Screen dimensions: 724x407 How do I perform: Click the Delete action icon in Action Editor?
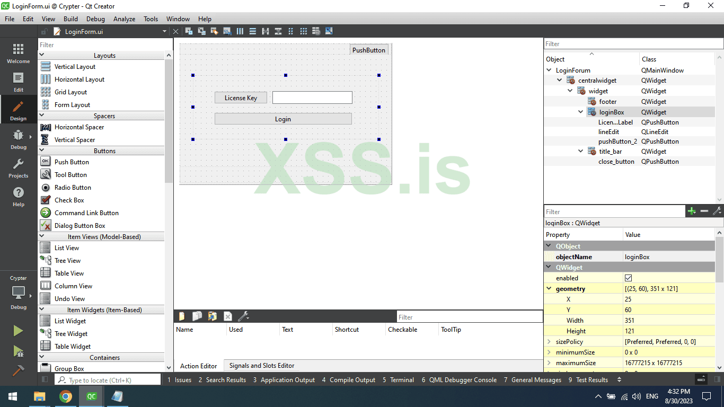228,316
